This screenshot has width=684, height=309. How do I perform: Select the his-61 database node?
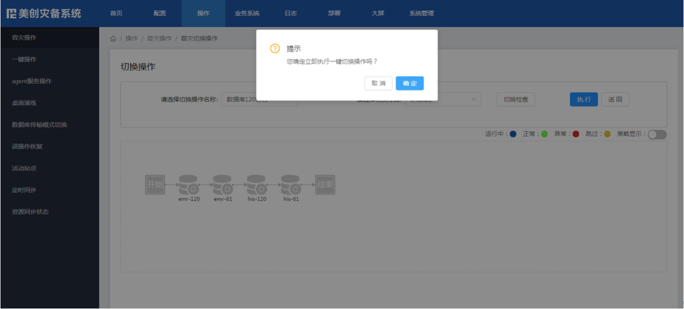tap(291, 184)
